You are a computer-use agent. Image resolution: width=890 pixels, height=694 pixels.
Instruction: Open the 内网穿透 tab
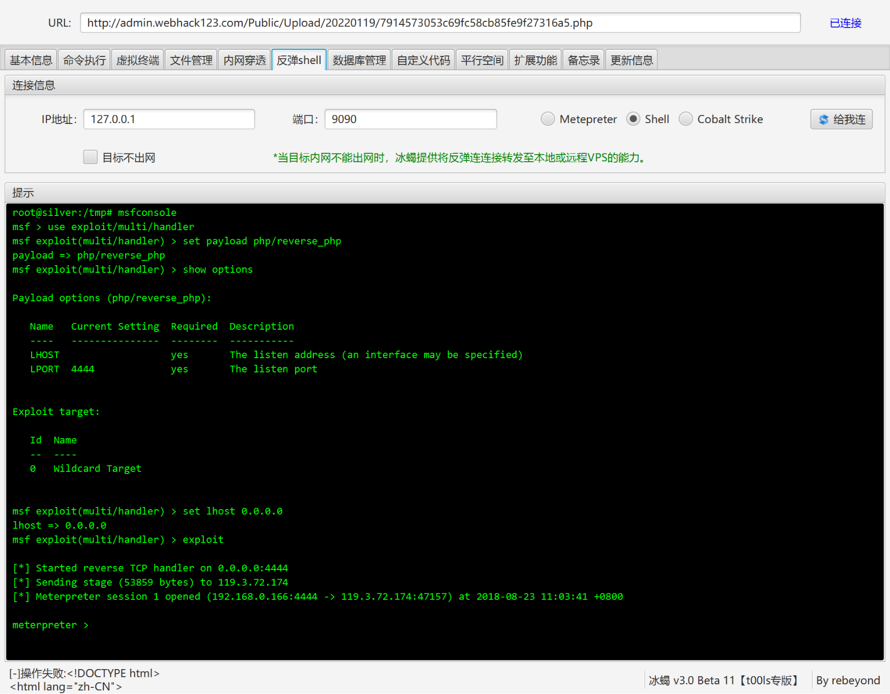pos(245,60)
